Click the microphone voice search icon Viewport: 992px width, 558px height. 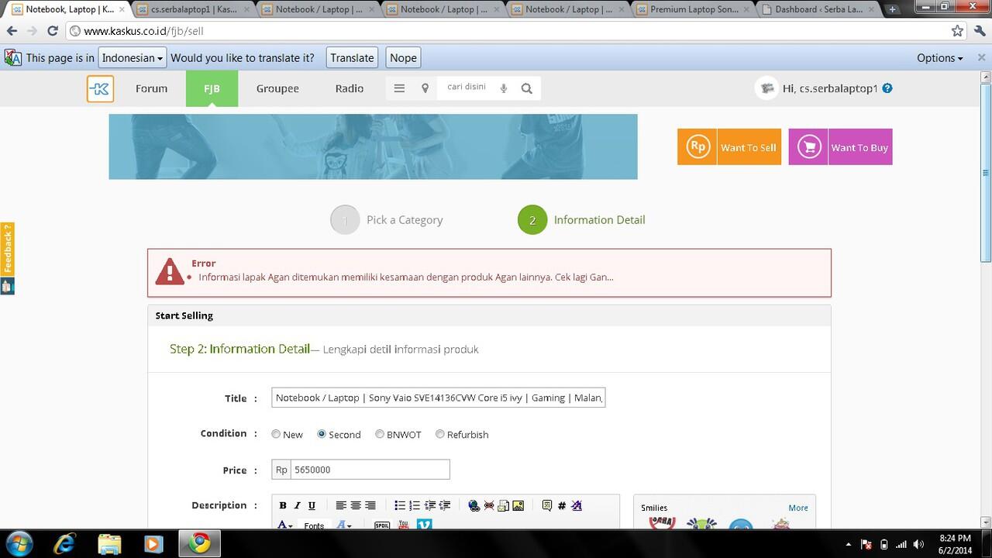point(504,88)
